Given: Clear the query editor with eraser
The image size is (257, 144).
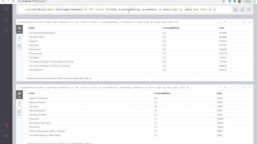Looking at the screenshot, I should [x=242, y=10].
